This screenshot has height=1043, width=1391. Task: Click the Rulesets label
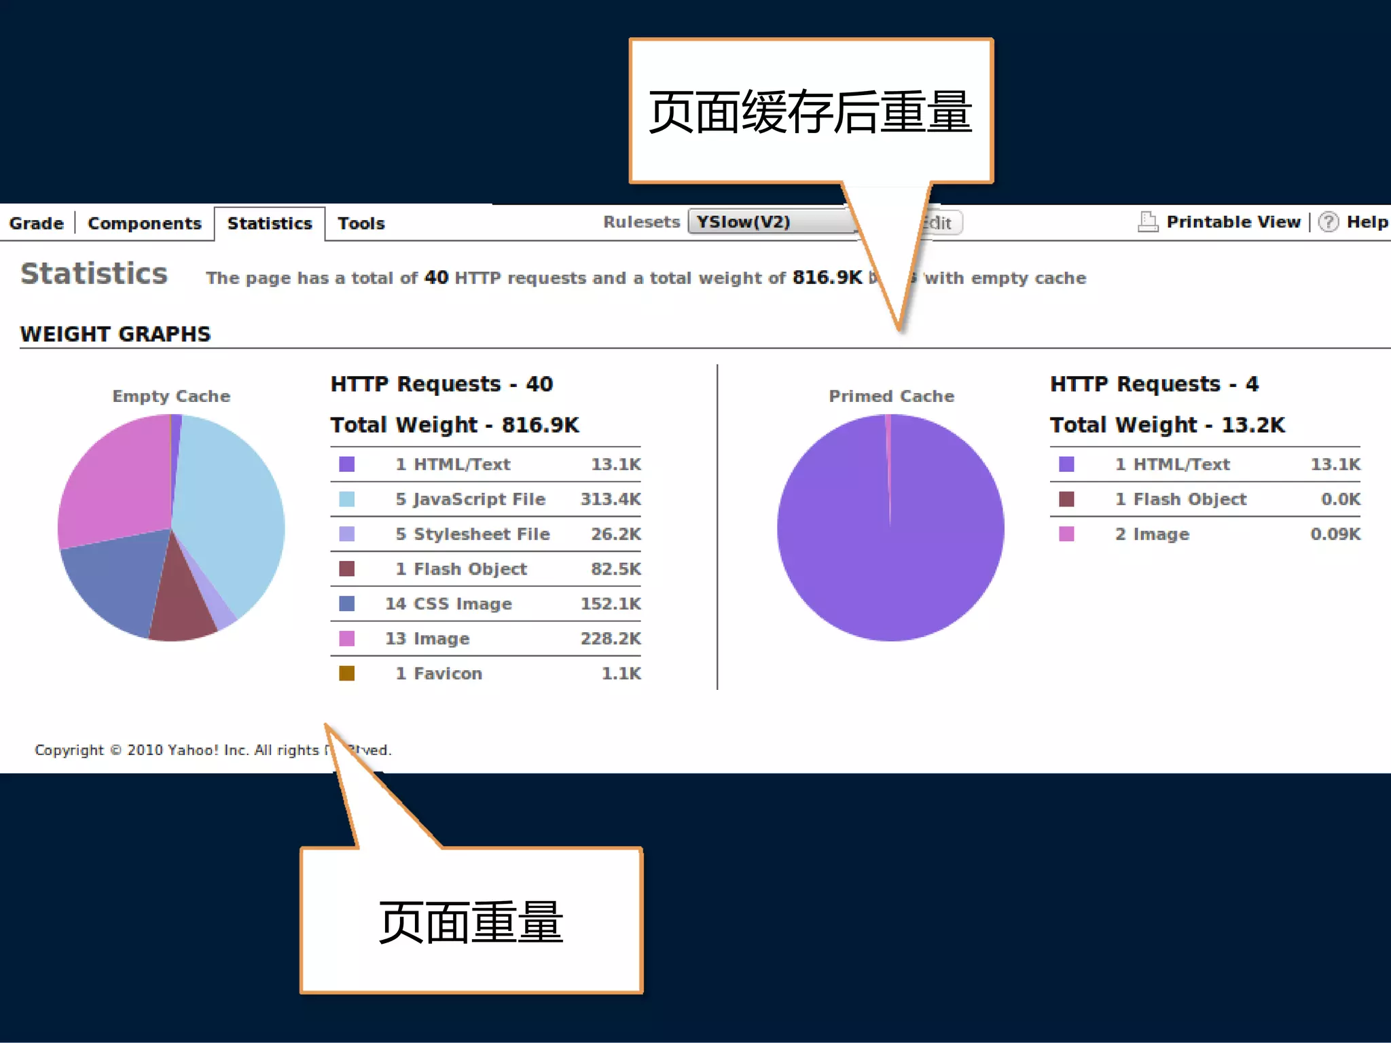[641, 222]
